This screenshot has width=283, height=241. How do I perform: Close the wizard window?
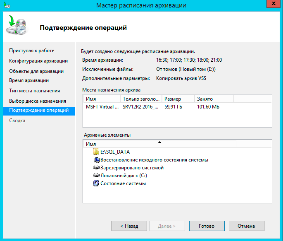(273, 4)
